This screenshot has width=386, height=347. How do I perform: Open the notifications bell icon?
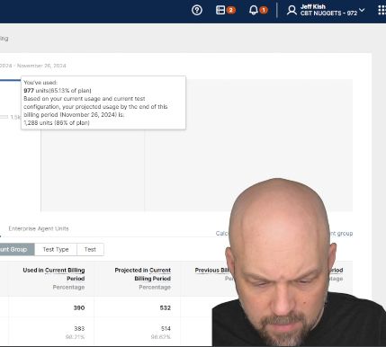(254, 10)
